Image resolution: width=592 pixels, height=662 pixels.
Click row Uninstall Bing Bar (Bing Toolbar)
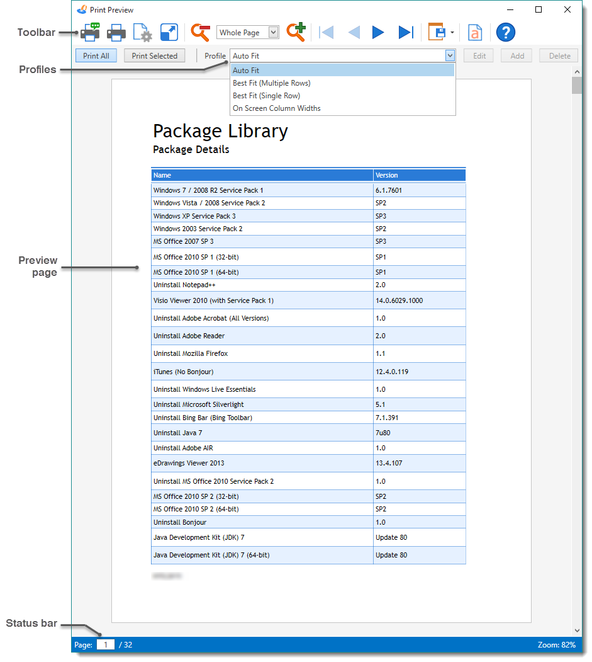click(308, 417)
